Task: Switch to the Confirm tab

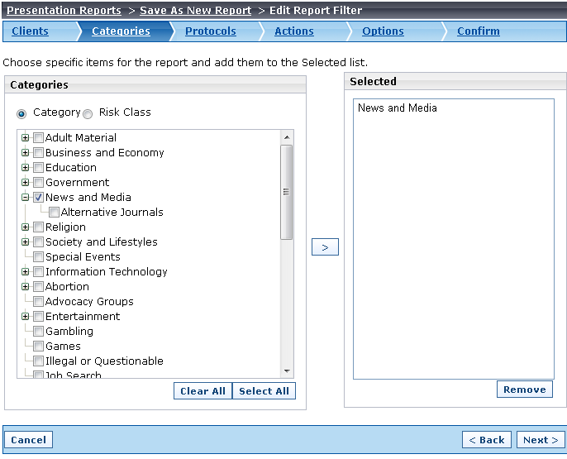Action: (x=478, y=31)
